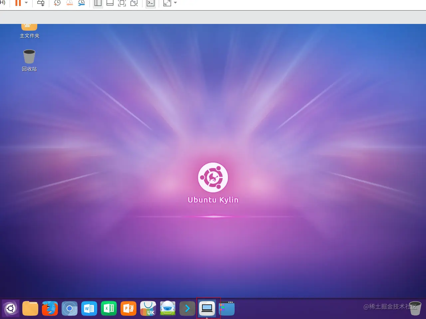Open the snapshot manager wrench-clock icon
Image resolution: width=426 pixels, height=319 pixels.
click(82, 3)
